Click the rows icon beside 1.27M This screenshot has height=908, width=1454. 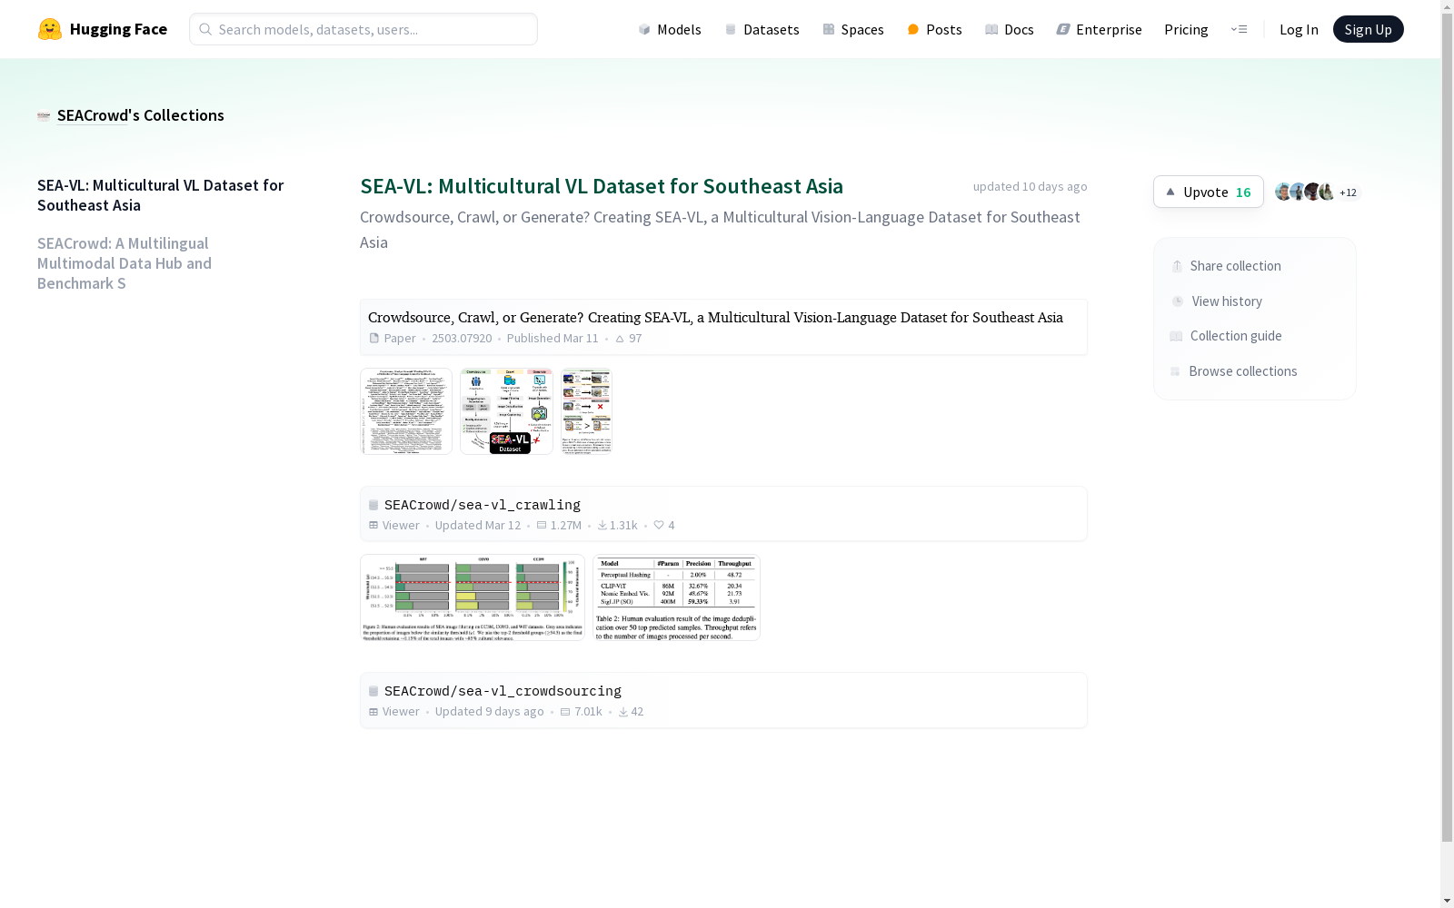[542, 525]
